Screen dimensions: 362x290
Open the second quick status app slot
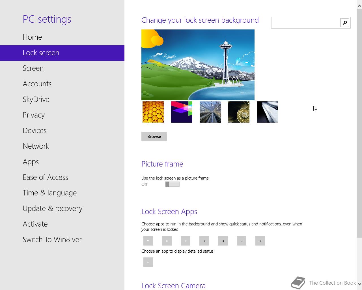point(167,241)
